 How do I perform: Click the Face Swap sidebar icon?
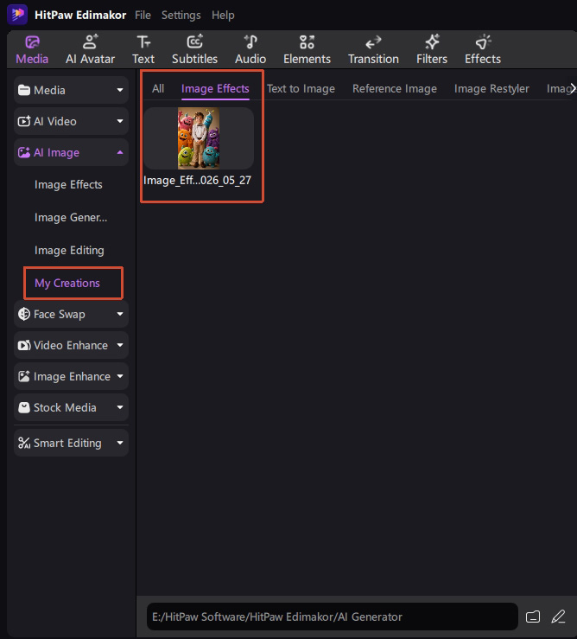[x=24, y=314]
